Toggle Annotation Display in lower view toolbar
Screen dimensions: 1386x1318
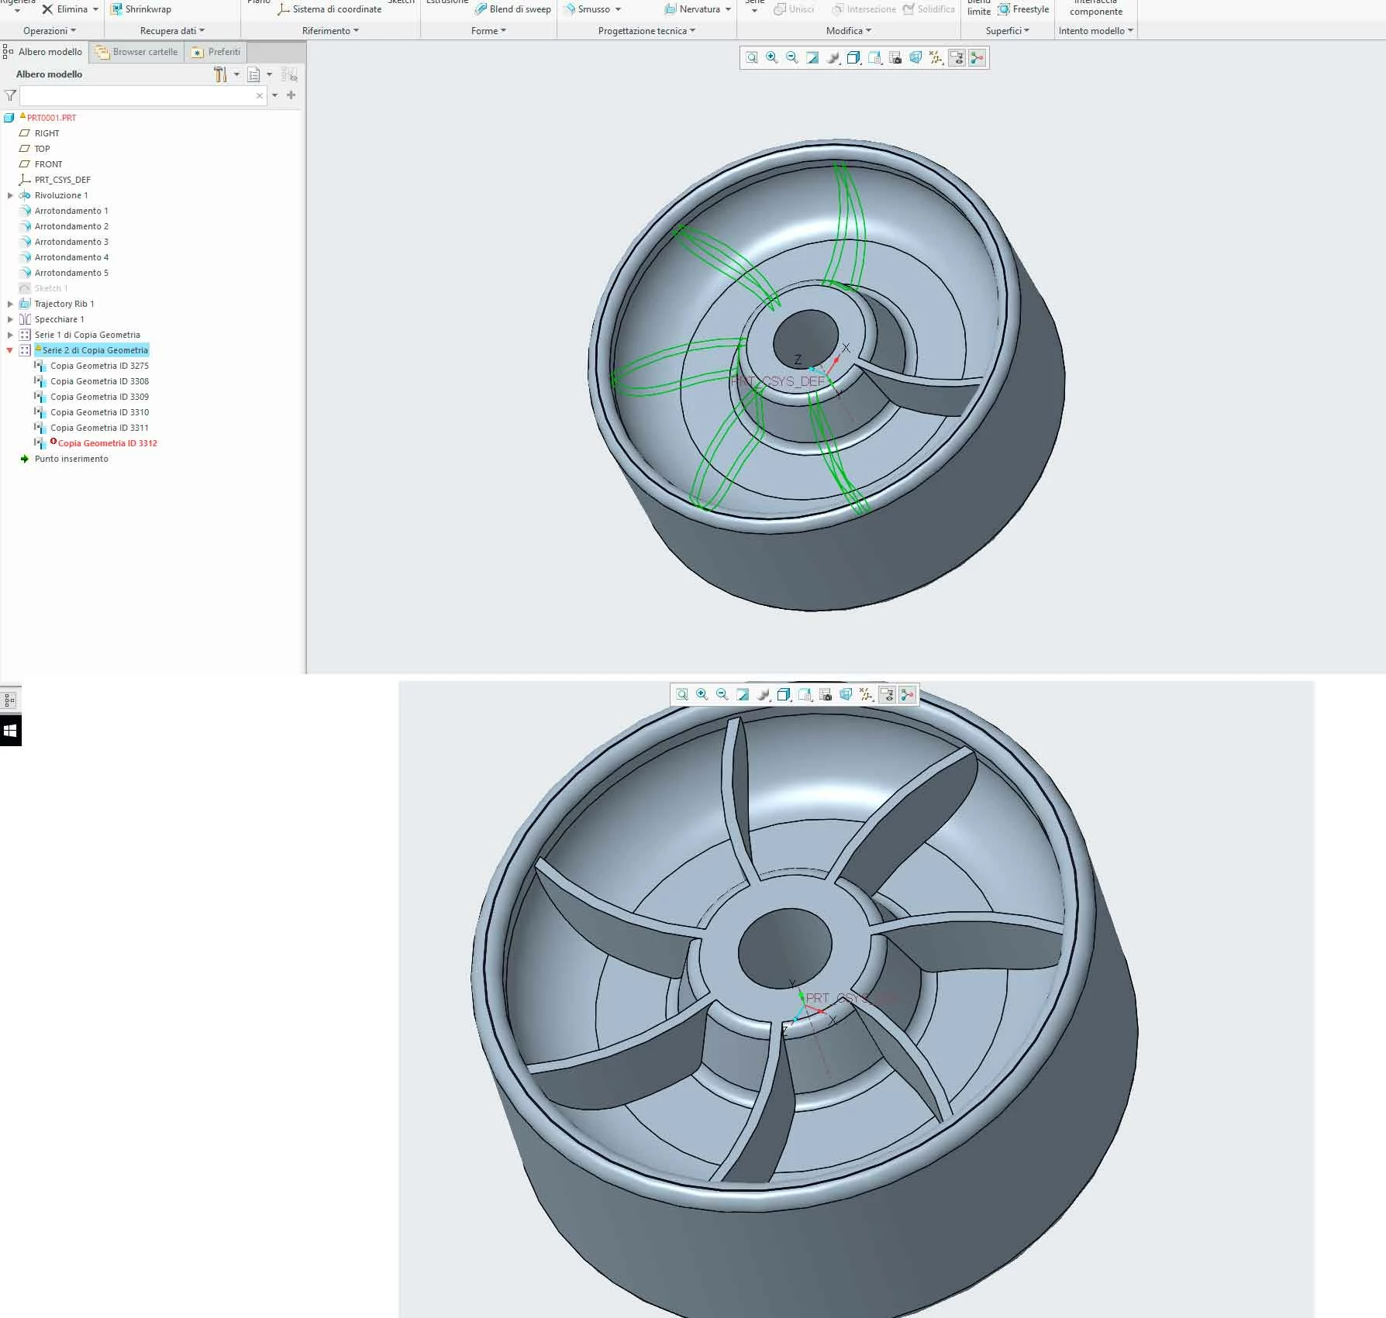[887, 695]
